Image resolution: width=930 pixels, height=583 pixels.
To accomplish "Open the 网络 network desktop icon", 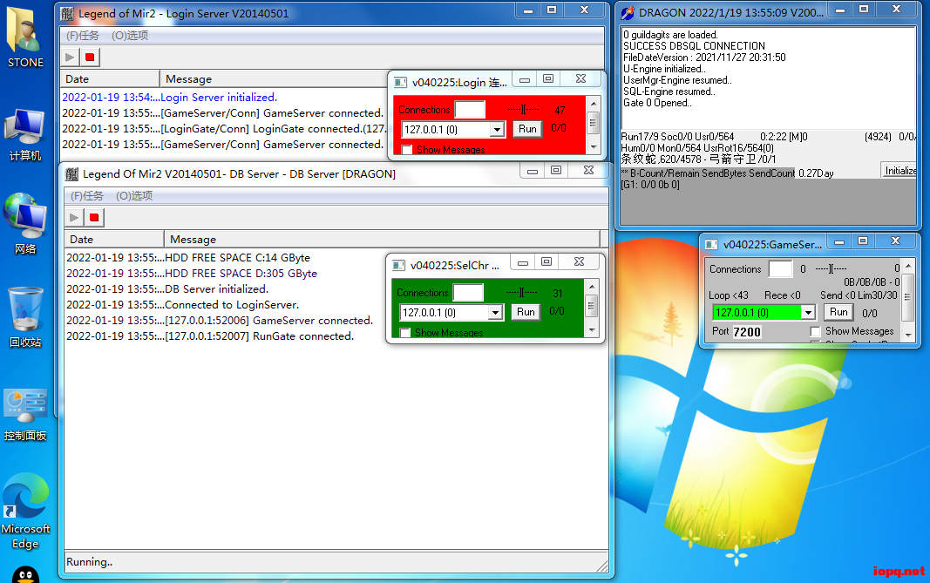I will click(25, 223).
